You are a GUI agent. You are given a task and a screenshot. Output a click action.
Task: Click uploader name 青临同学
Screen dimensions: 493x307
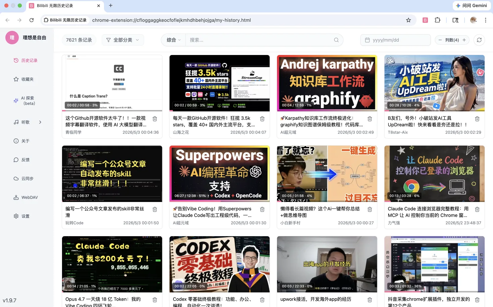[x=73, y=132]
